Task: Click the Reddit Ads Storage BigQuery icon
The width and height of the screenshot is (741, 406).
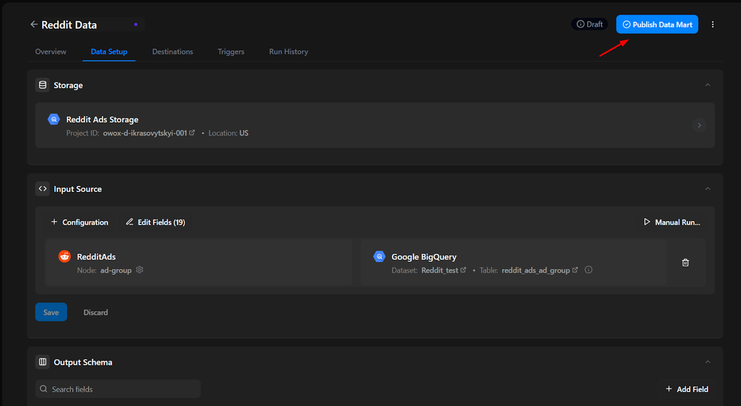Action: (54, 119)
